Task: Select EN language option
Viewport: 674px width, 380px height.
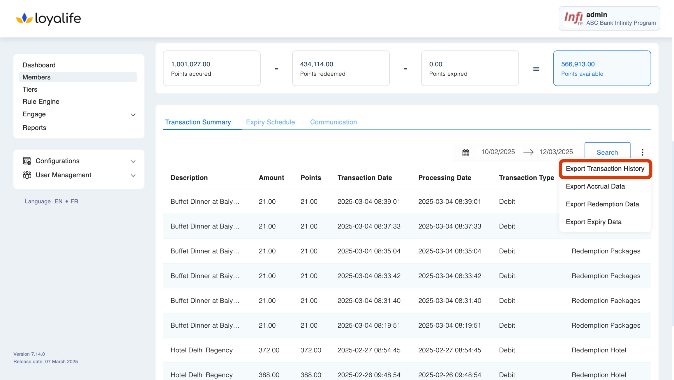Action: (58, 201)
